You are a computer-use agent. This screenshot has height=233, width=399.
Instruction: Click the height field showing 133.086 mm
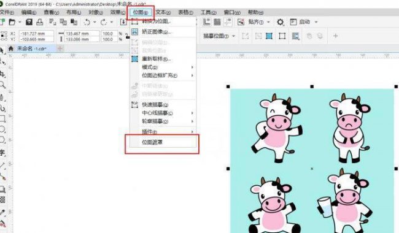pos(82,39)
